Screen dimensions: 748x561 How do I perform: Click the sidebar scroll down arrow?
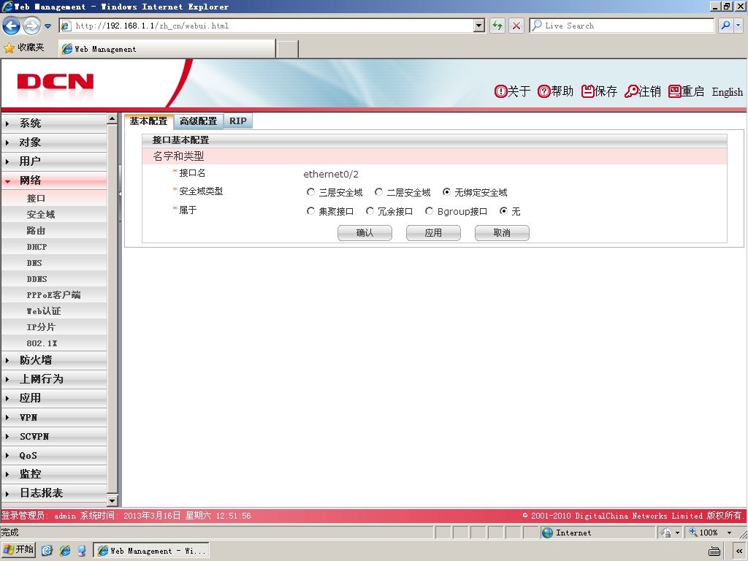point(112,500)
